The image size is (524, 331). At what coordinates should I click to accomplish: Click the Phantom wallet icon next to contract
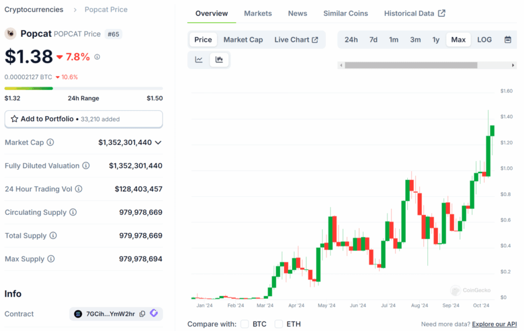tap(154, 314)
